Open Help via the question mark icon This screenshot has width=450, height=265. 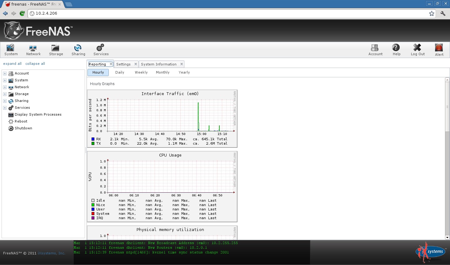point(396,49)
